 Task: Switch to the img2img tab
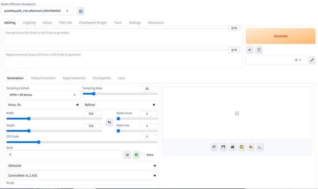tap(29, 23)
